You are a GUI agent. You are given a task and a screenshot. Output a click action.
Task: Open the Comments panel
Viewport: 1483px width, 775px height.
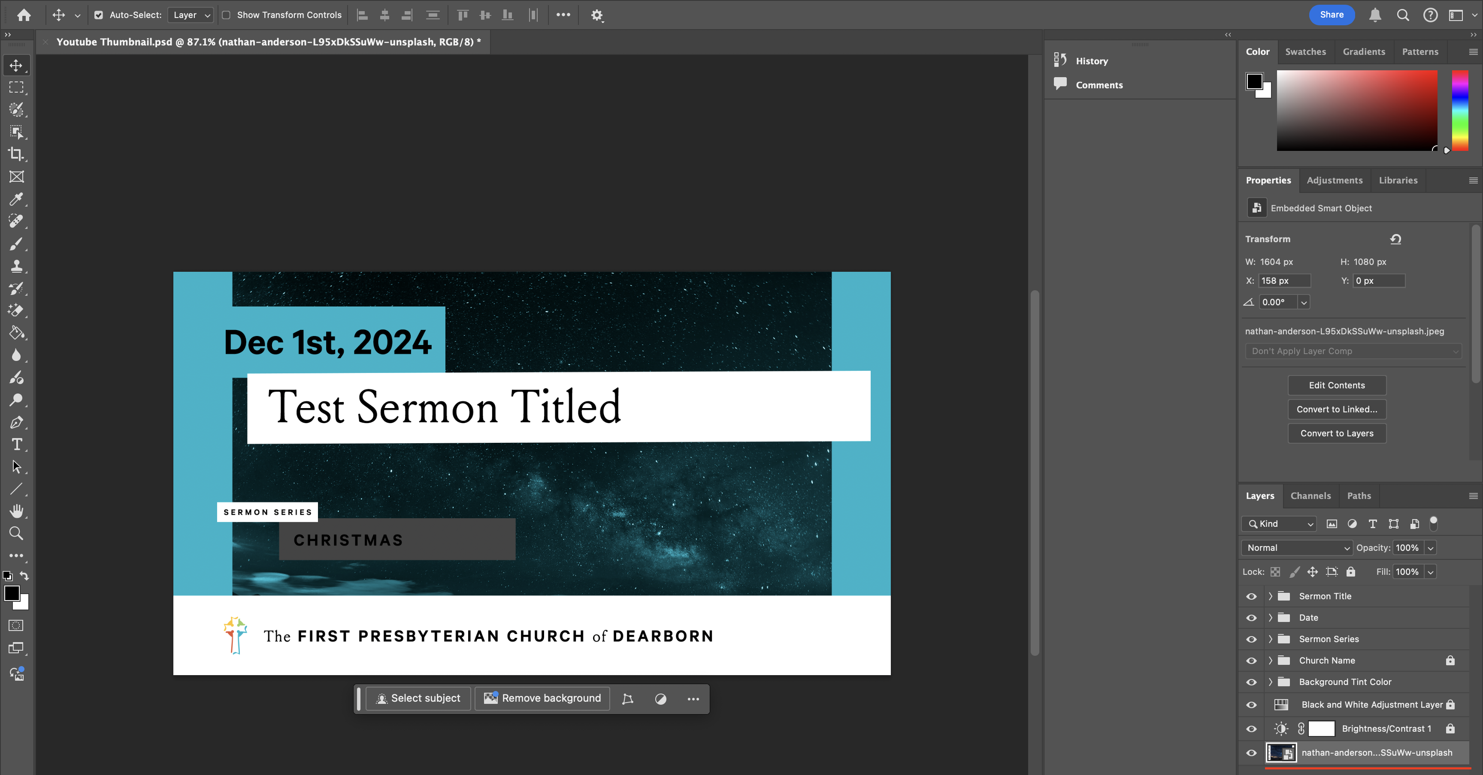click(1097, 84)
